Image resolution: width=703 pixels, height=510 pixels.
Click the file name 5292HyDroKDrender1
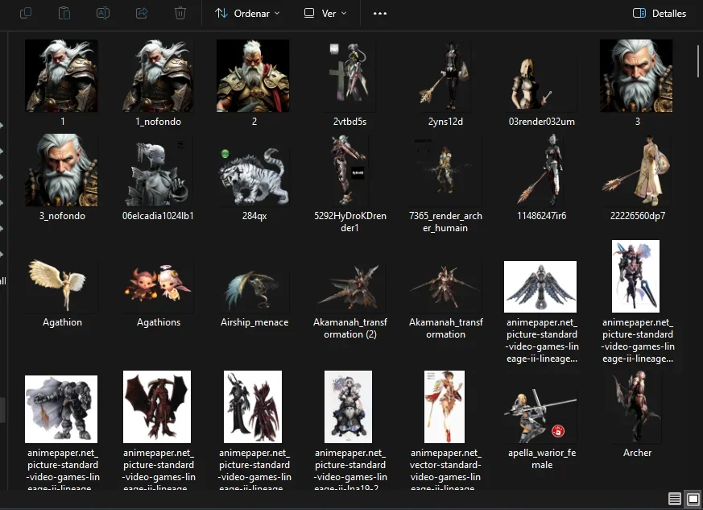click(349, 222)
